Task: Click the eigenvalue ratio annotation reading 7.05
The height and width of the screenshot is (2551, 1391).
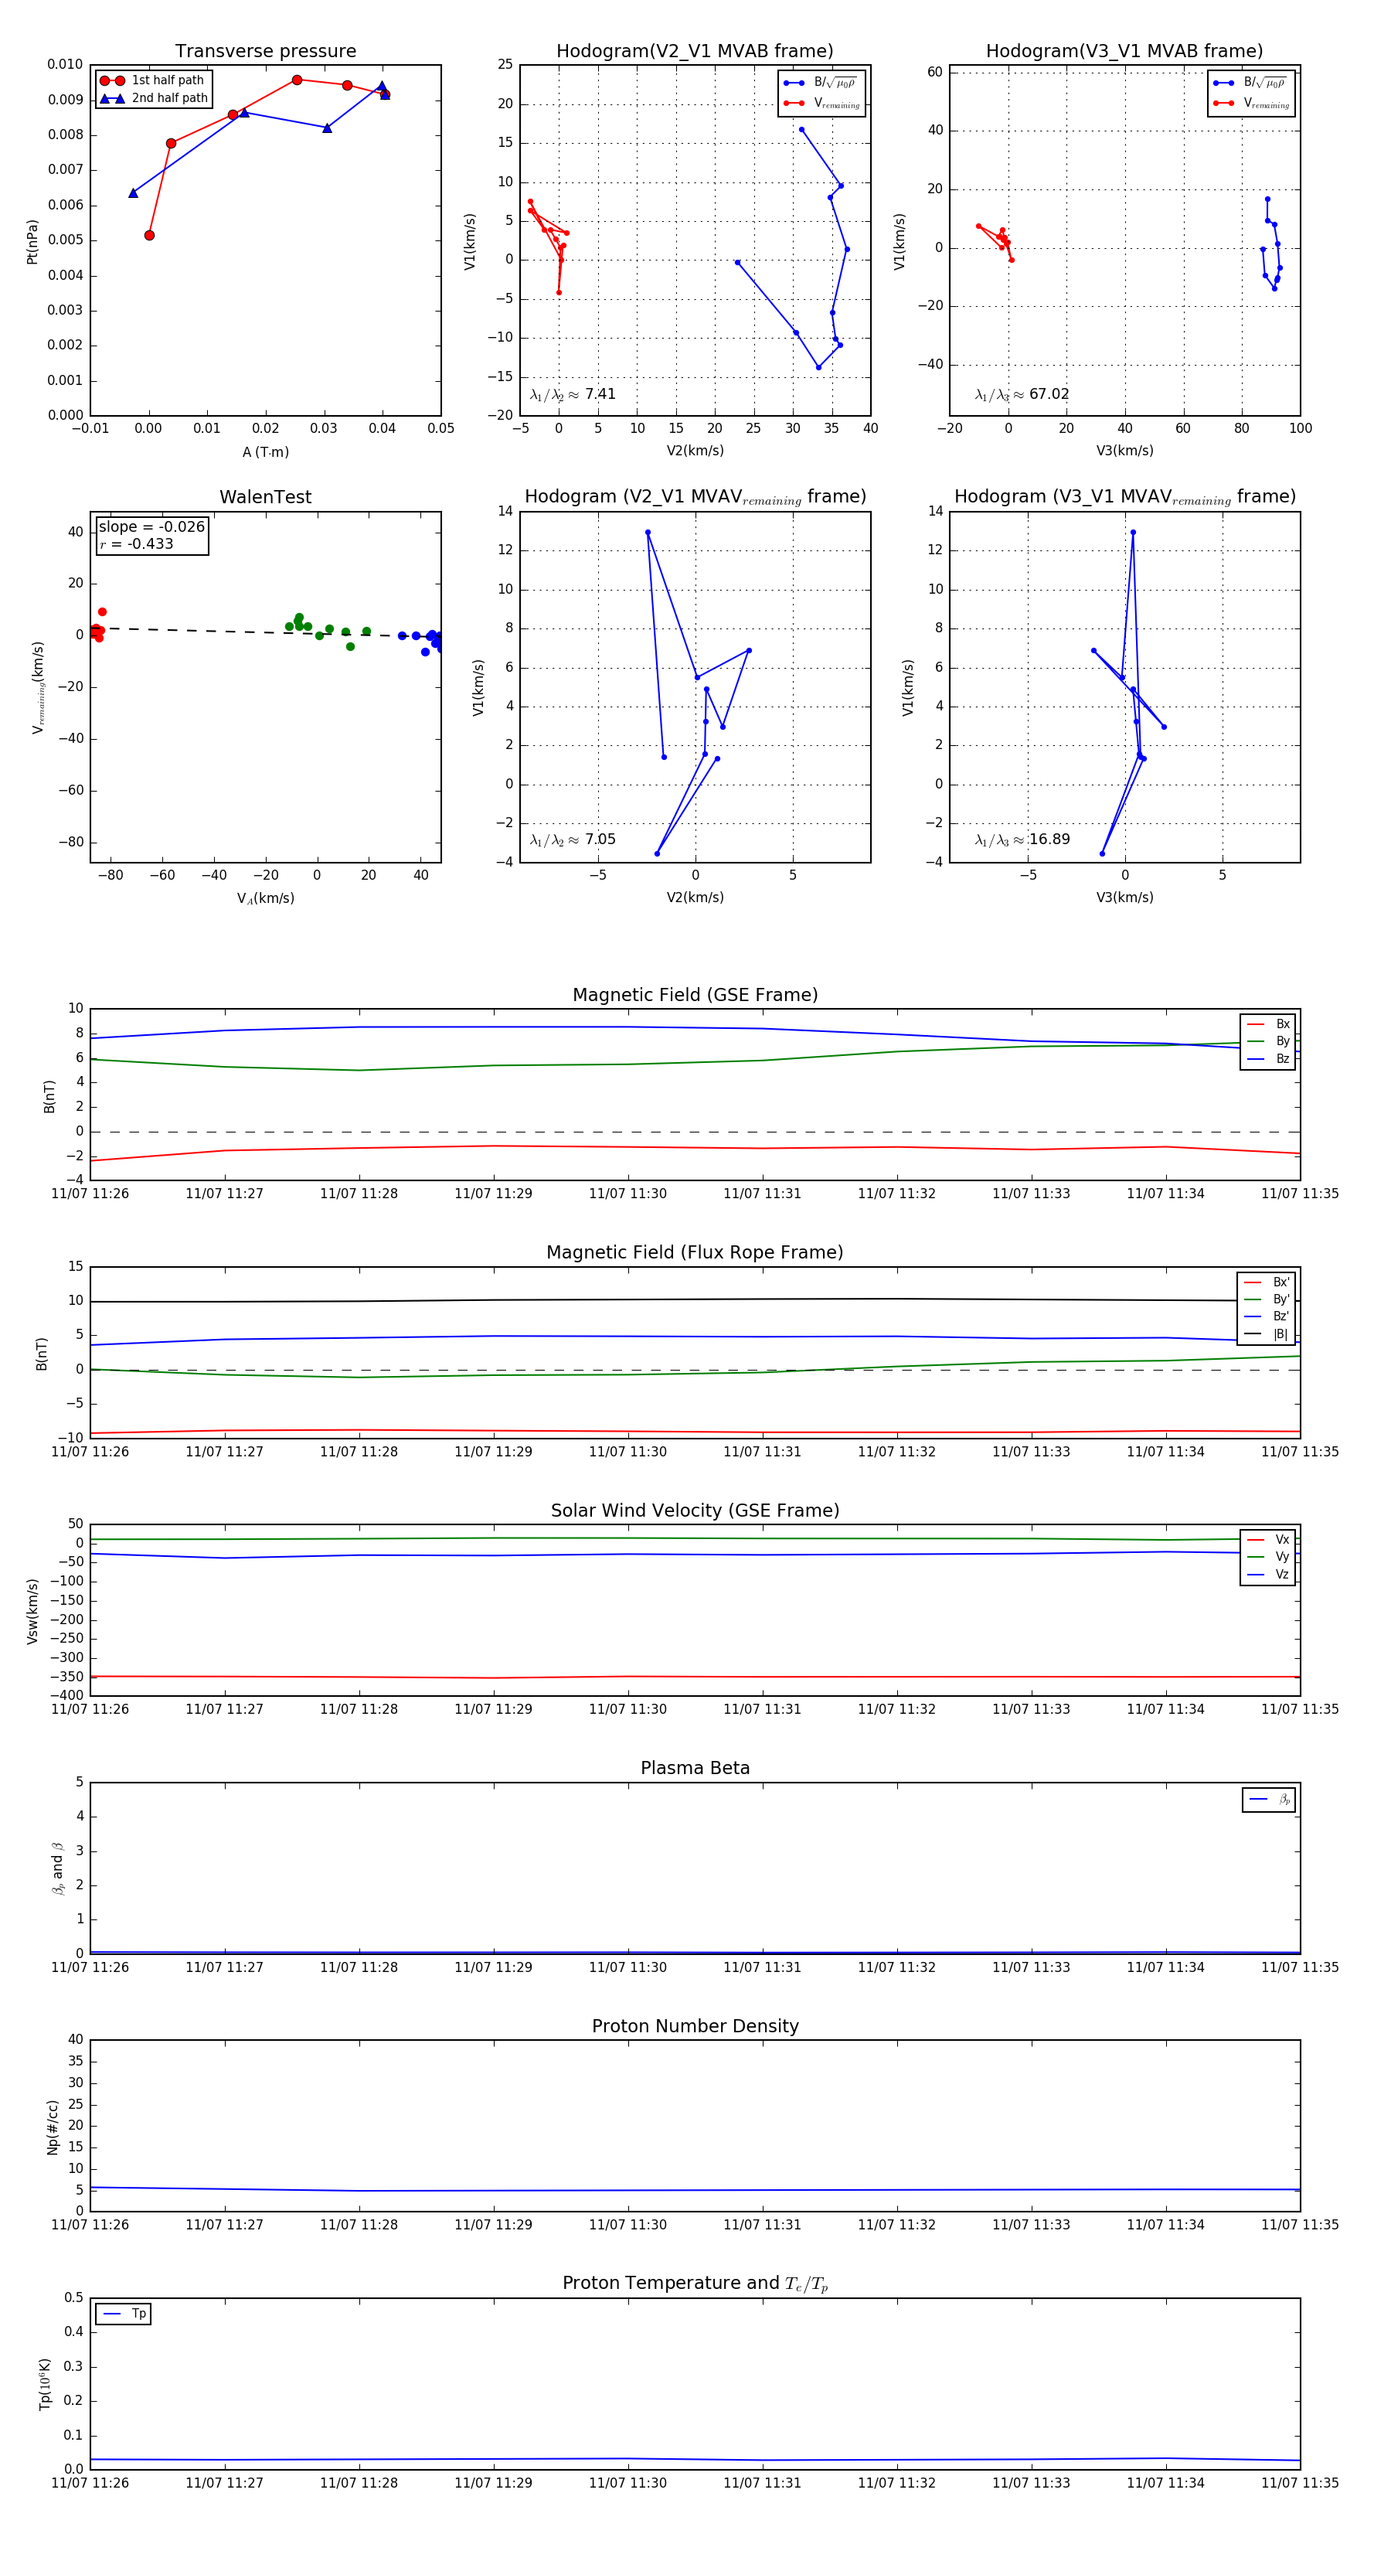Action: click(572, 840)
